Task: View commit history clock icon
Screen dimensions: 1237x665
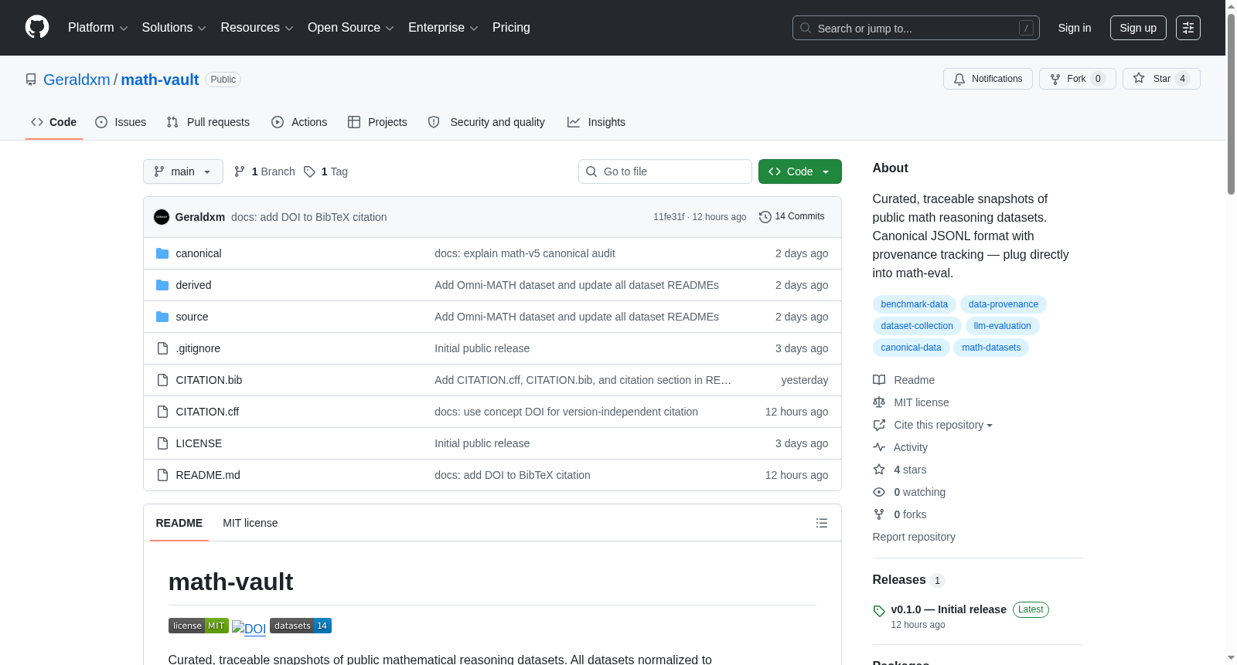Action: pos(765,217)
